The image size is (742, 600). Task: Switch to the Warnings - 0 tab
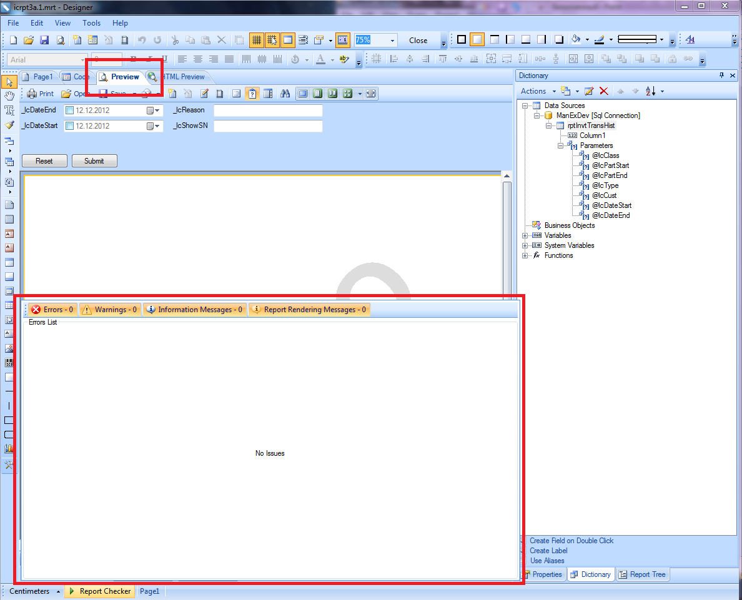click(111, 310)
